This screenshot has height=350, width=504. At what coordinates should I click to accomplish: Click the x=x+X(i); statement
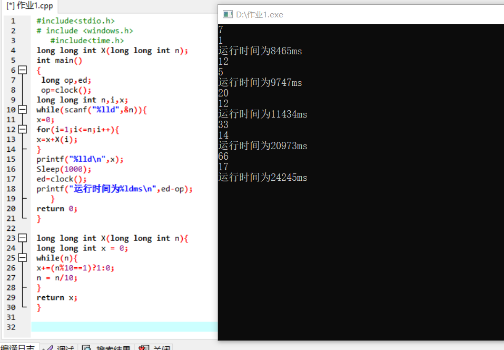pyautogui.click(x=57, y=140)
